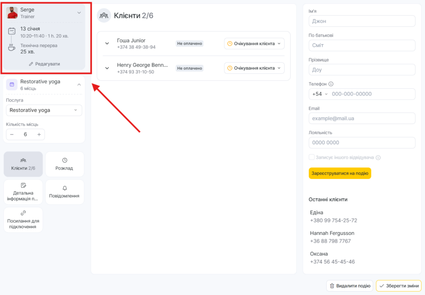The width and height of the screenshot is (425, 295).
Task: Click the minus button in Кількість місць
Action: point(12,135)
